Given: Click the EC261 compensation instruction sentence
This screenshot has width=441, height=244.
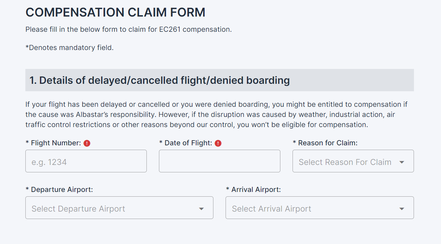Looking at the screenshot, I should pyautogui.click(x=129, y=29).
